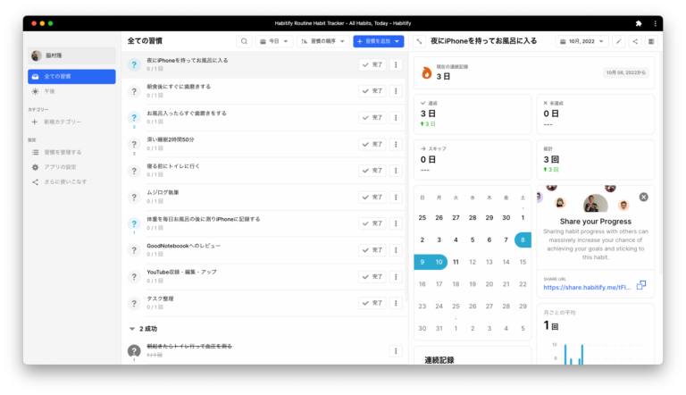Click the expand arrows icon beside the habit title
The image size is (686, 395).
pos(419,41)
